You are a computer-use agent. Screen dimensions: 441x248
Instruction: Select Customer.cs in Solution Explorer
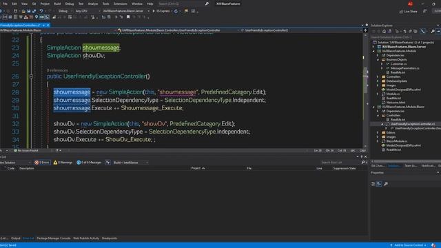(x=398, y=64)
